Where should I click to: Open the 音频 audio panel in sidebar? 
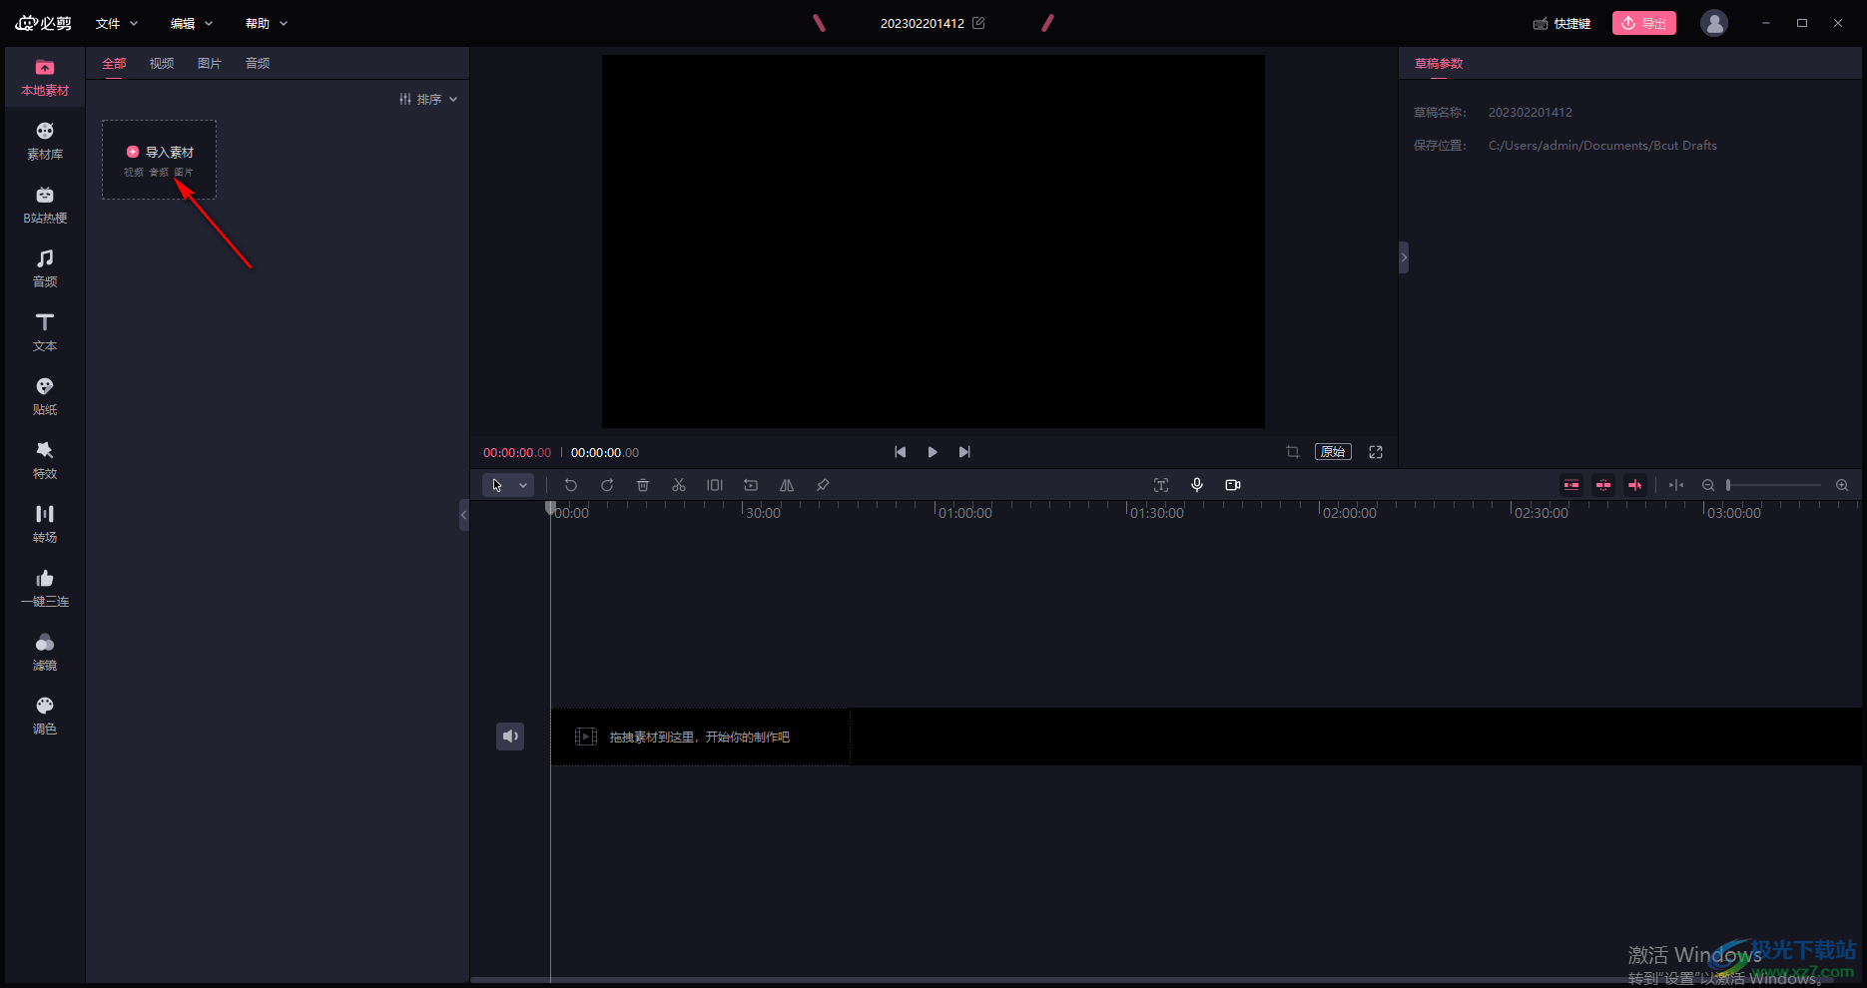tap(45, 269)
